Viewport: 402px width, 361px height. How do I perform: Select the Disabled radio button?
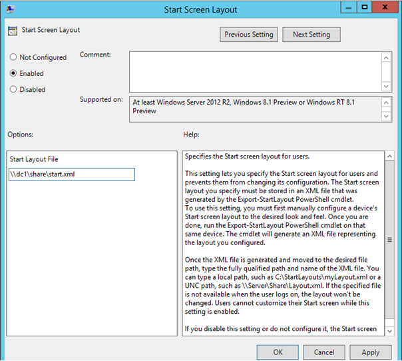[x=14, y=89]
